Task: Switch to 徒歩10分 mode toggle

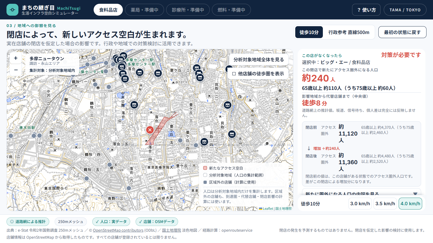Action: (309, 32)
